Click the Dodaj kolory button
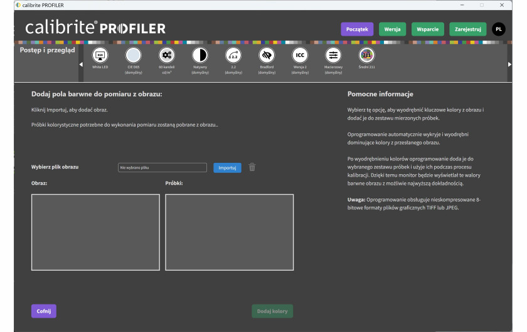 (x=272, y=311)
